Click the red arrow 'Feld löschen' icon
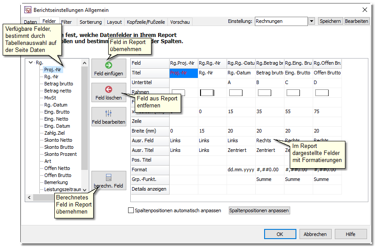This screenshot has height=247, width=375. (x=109, y=89)
